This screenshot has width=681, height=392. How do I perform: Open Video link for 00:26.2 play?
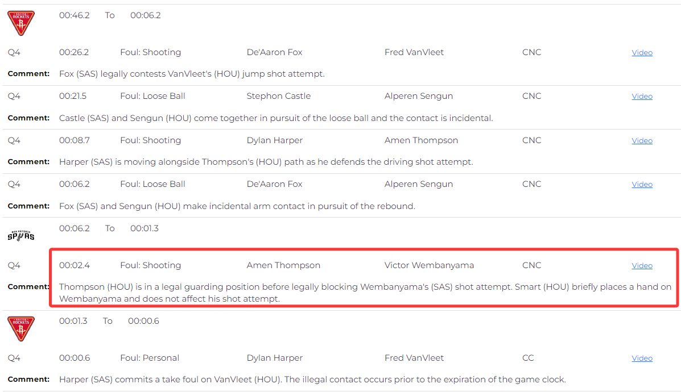[642, 52]
